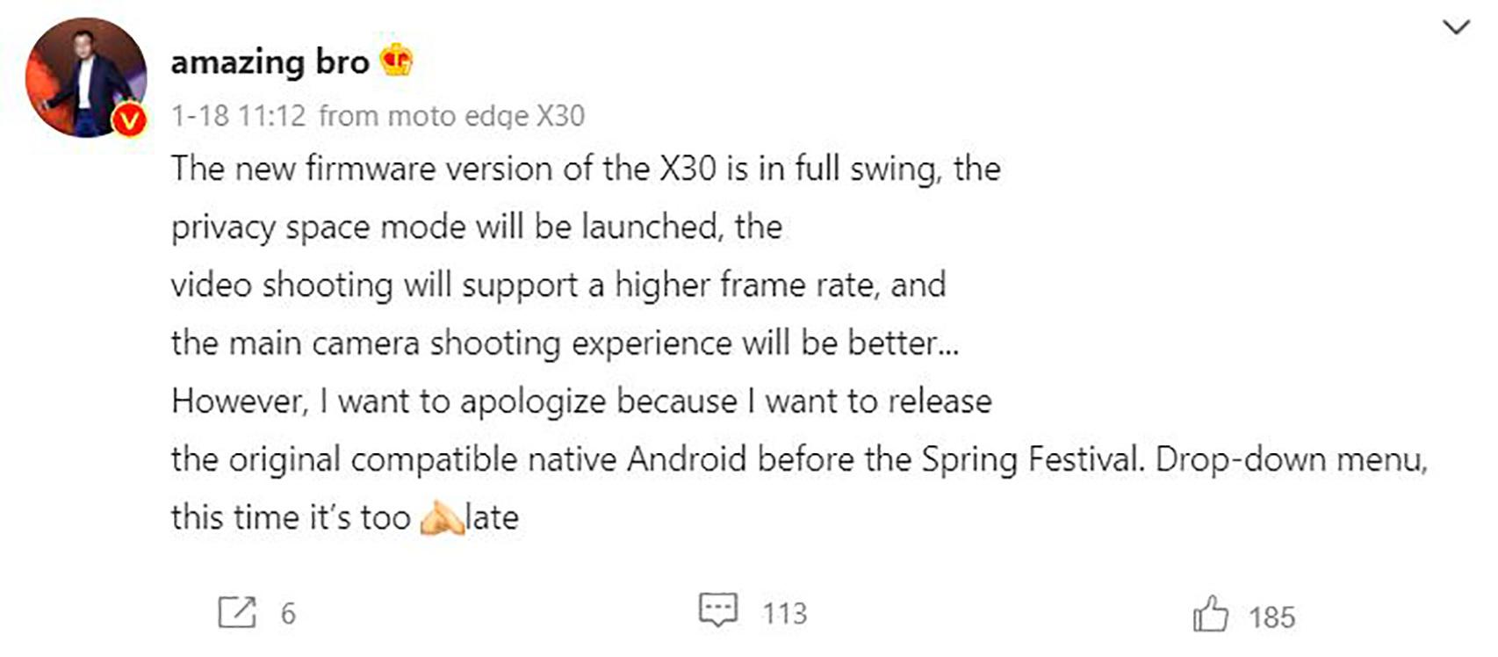Click the repost count 6
This screenshot has height=657, width=1498.
coord(288,613)
